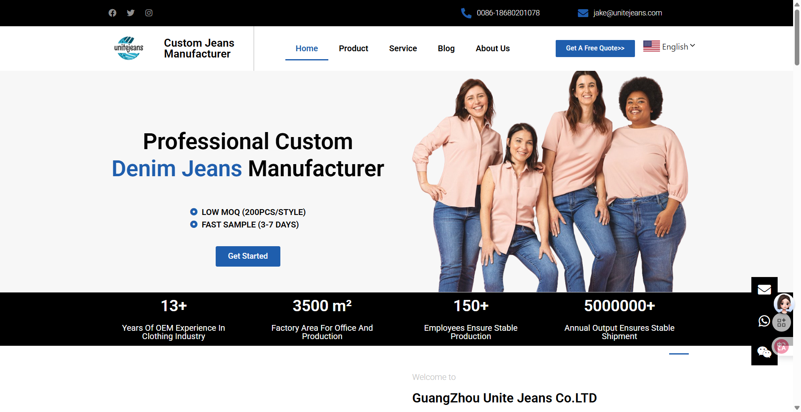
Task: Click the Unitejeans logo
Action: tap(128, 48)
